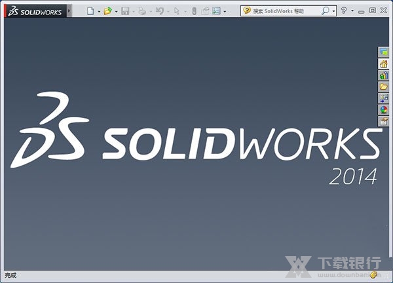Restore down the SolidWorks window
The width and height of the screenshot is (393, 283).
373,10
